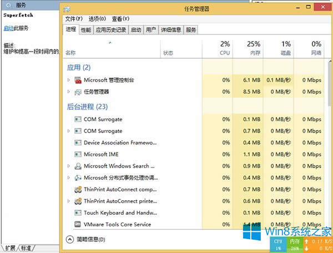
Task: Click the Superfetch service name in Services
Action: pos(18,15)
